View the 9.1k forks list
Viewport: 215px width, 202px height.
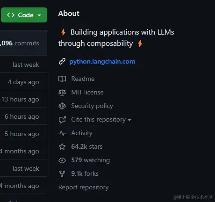(x=85, y=173)
